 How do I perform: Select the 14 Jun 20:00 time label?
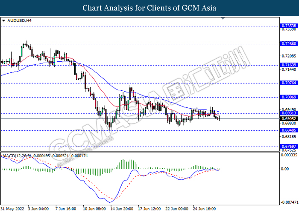pyautogui.click(x=122, y=209)
